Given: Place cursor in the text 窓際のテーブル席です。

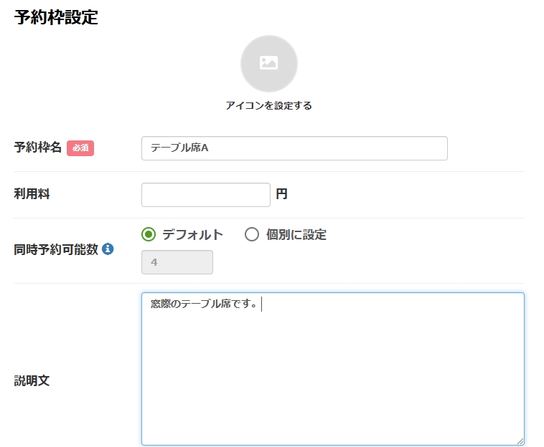Looking at the screenshot, I should 204,304.
